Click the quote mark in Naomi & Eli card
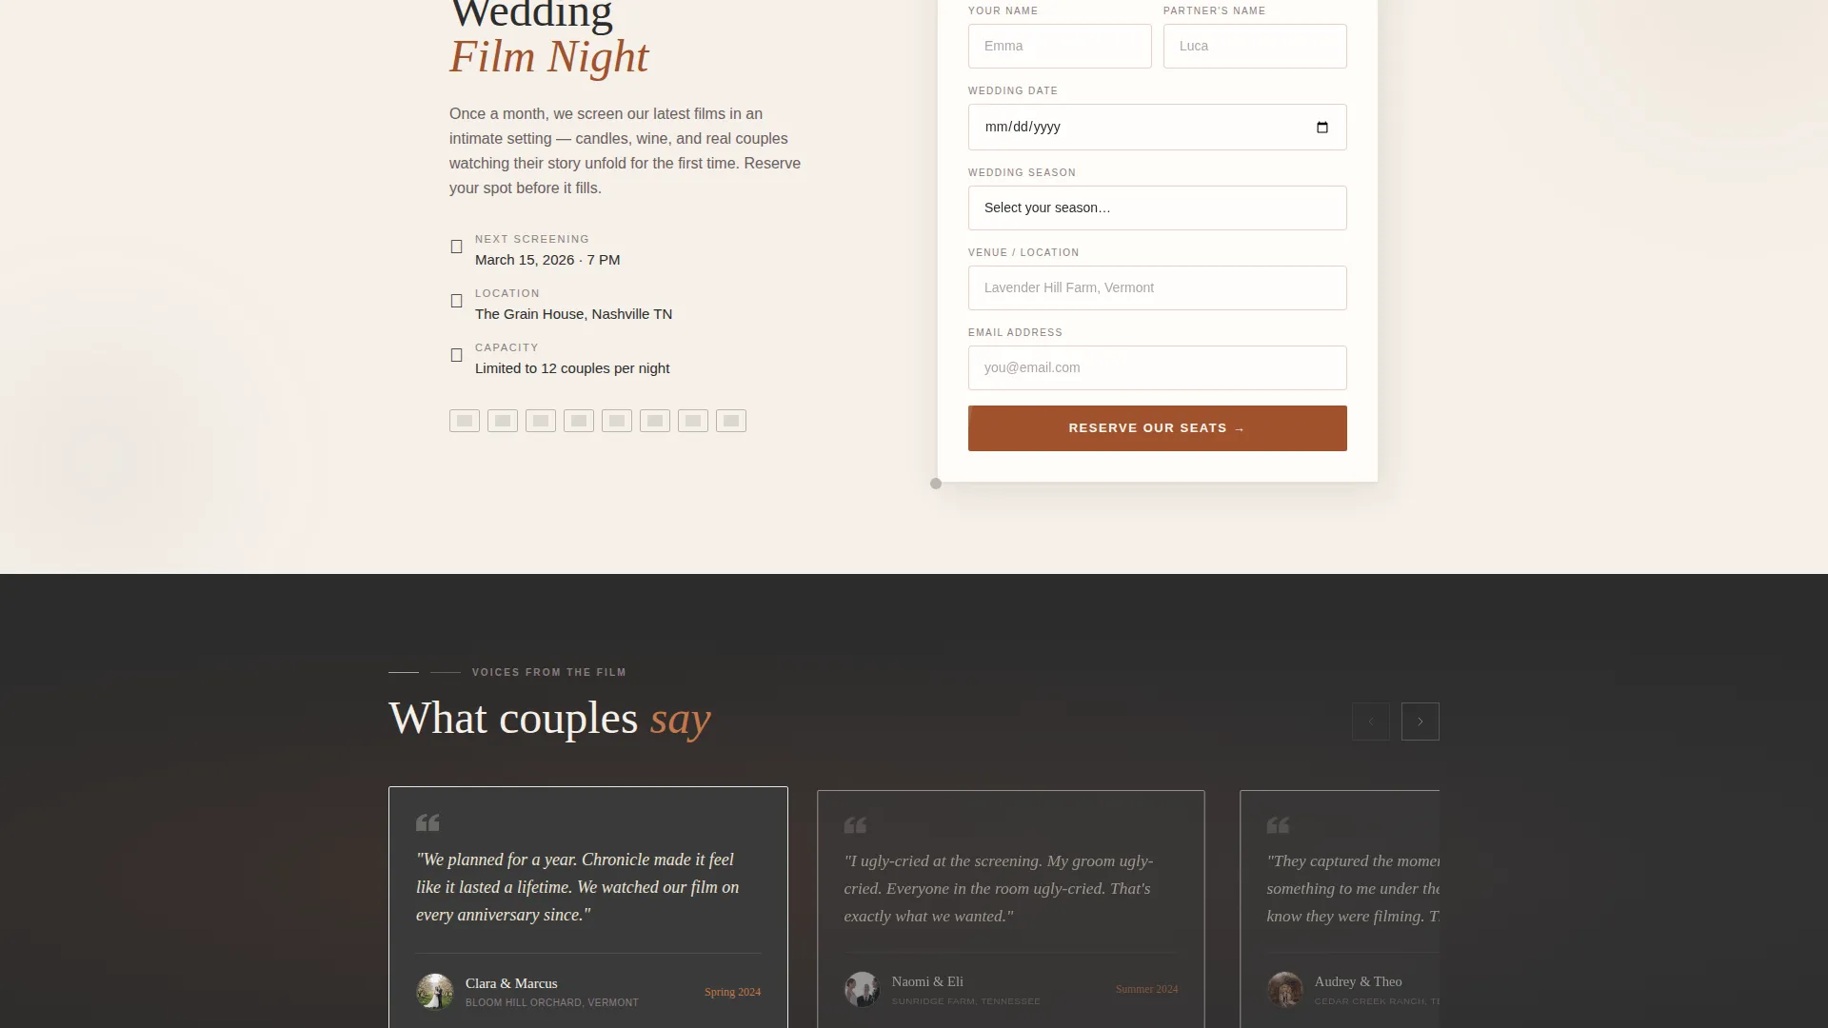Image resolution: width=1828 pixels, height=1028 pixels. pyautogui.click(x=855, y=824)
